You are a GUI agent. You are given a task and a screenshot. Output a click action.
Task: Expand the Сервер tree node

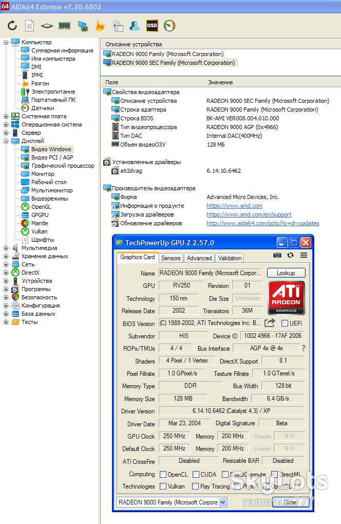point(6,133)
